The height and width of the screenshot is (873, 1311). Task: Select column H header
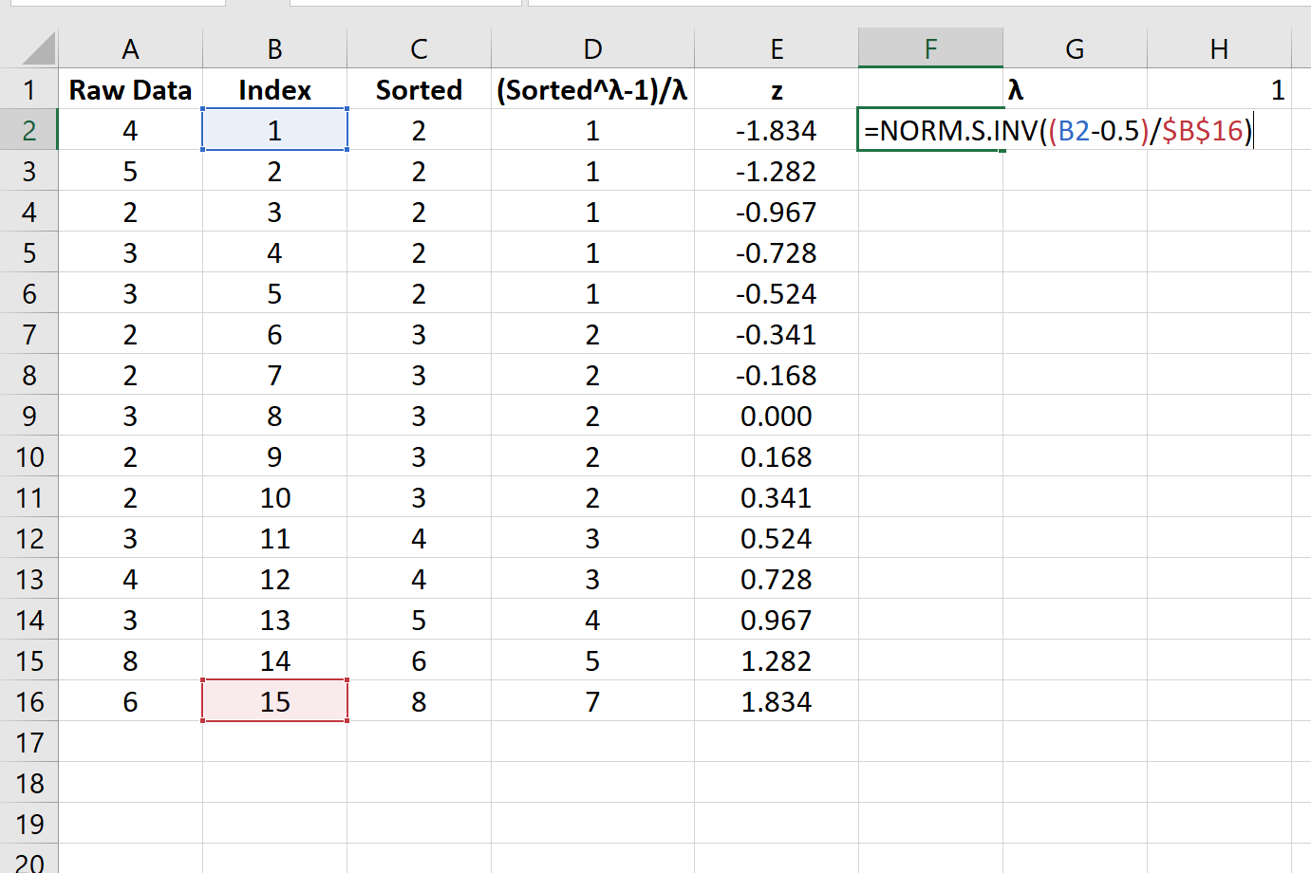point(1219,48)
